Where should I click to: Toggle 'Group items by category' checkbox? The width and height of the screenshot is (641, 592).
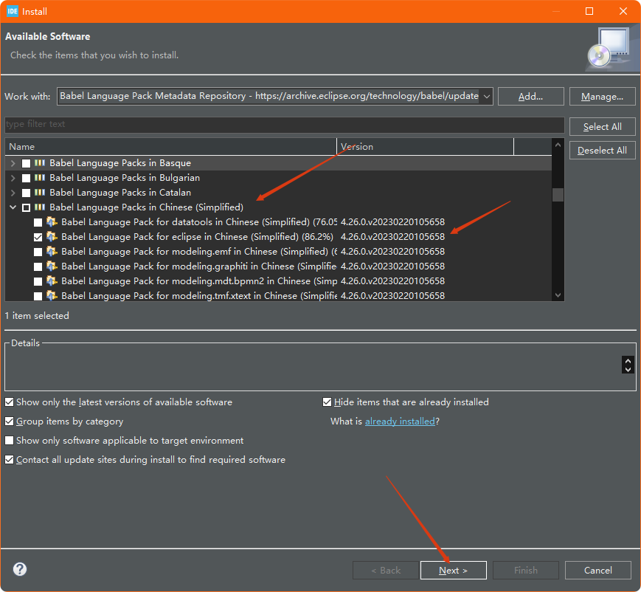click(x=10, y=421)
